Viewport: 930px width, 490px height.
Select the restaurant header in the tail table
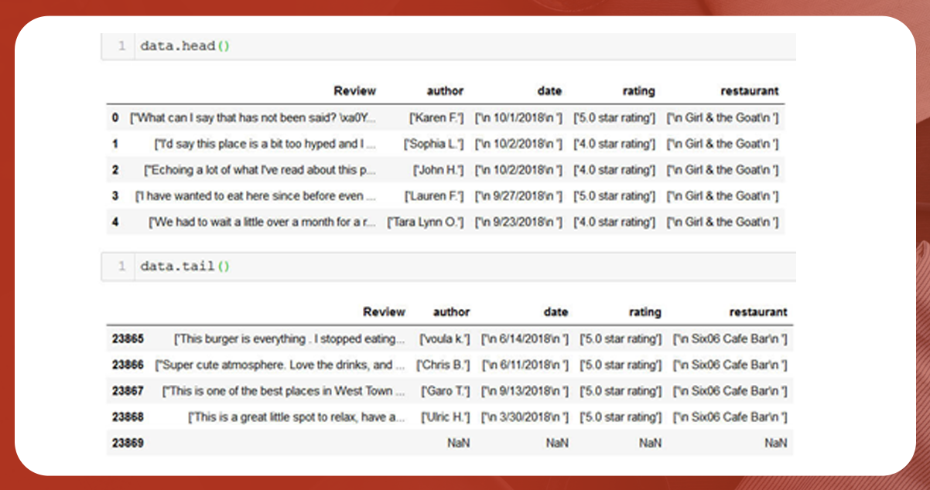tap(758, 312)
